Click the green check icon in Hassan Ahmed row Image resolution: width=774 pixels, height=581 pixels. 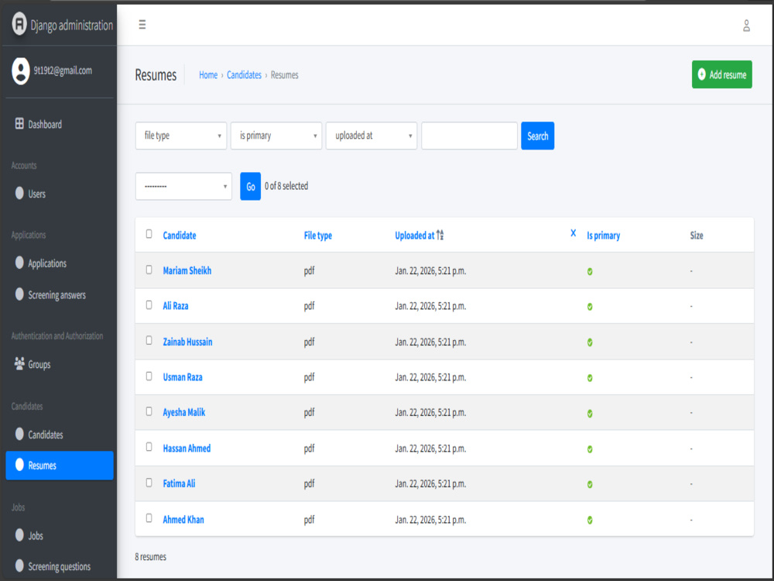(x=590, y=449)
